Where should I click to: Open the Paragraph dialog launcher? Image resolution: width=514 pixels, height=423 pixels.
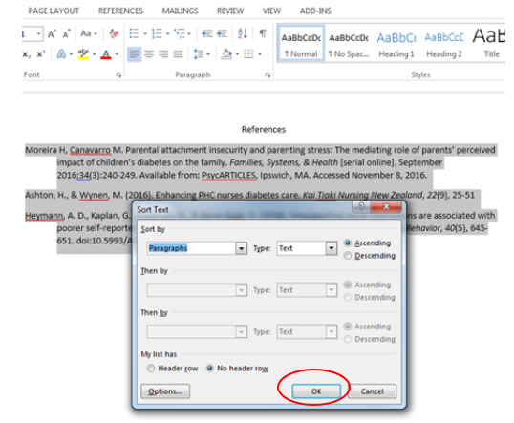click(x=268, y=75)
